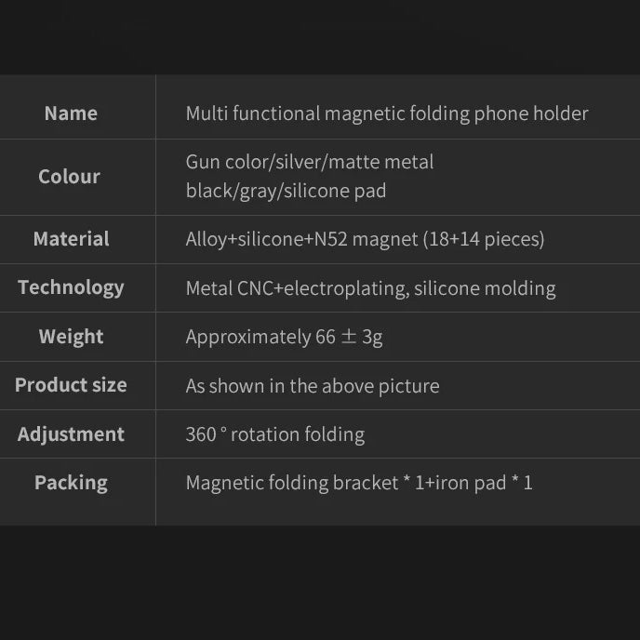Click the "Weight" row label
This screenshot has height=640, width=640.
71,337
